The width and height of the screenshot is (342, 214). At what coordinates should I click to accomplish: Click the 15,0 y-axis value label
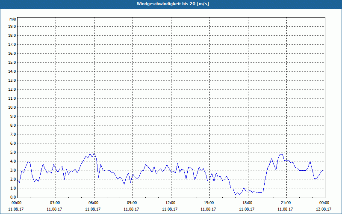12,62
